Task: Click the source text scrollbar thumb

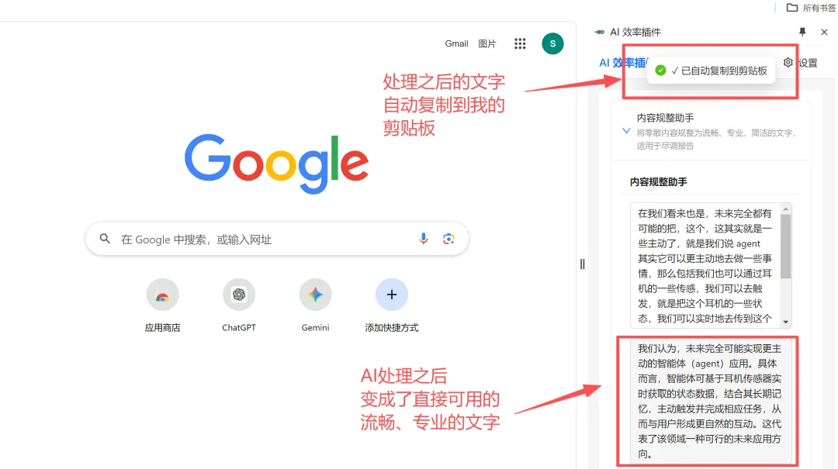Action: click(x=785, y=247)
